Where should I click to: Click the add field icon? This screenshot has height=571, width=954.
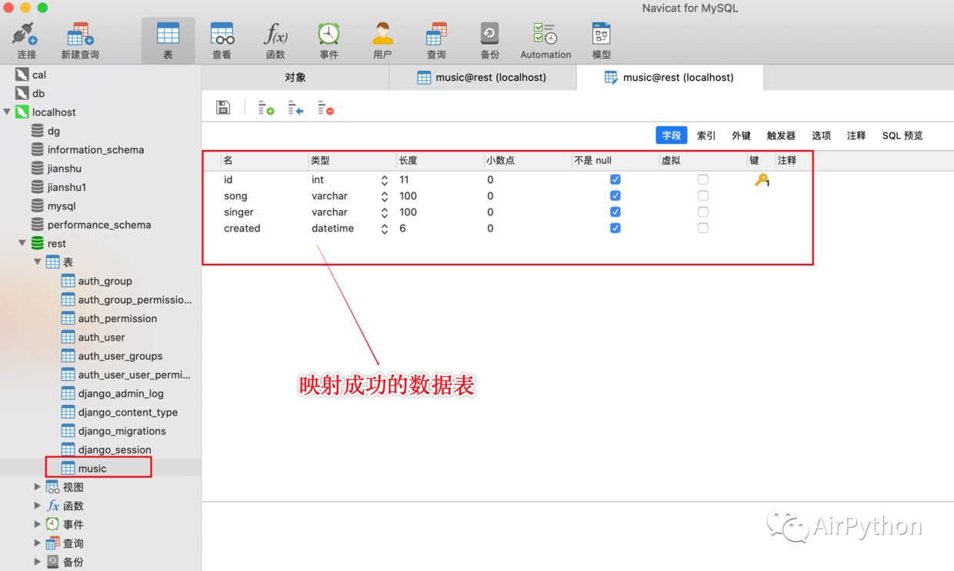tap(266, 109)
